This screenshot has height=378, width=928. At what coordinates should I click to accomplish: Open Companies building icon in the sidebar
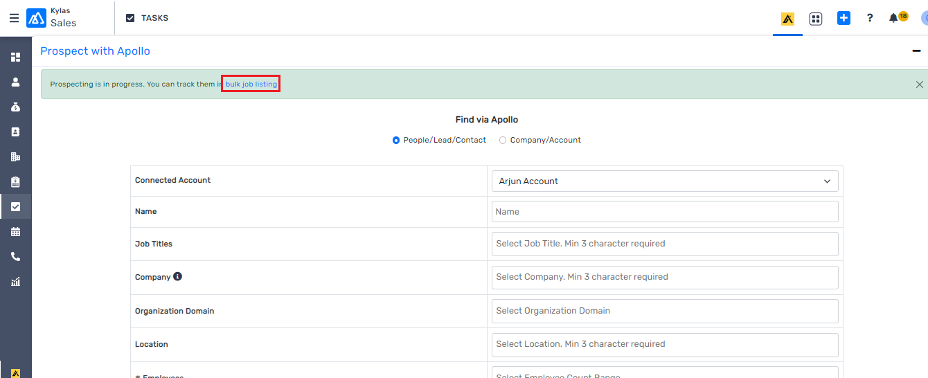click(x=15, y=156)
